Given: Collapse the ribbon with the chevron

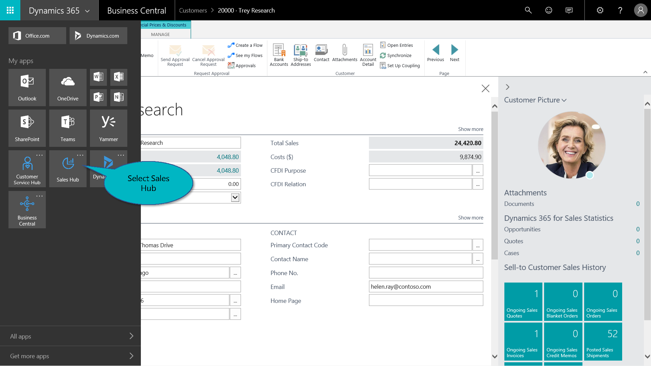Looking at the screenshot, I should (645, 72).
